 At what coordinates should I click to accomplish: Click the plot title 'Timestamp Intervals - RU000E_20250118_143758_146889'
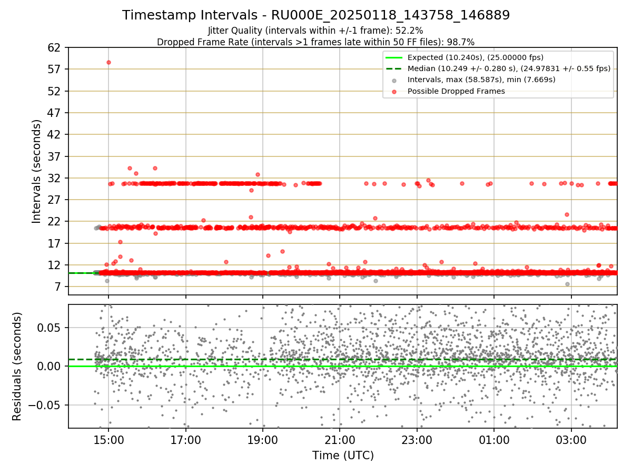[316, 15]
